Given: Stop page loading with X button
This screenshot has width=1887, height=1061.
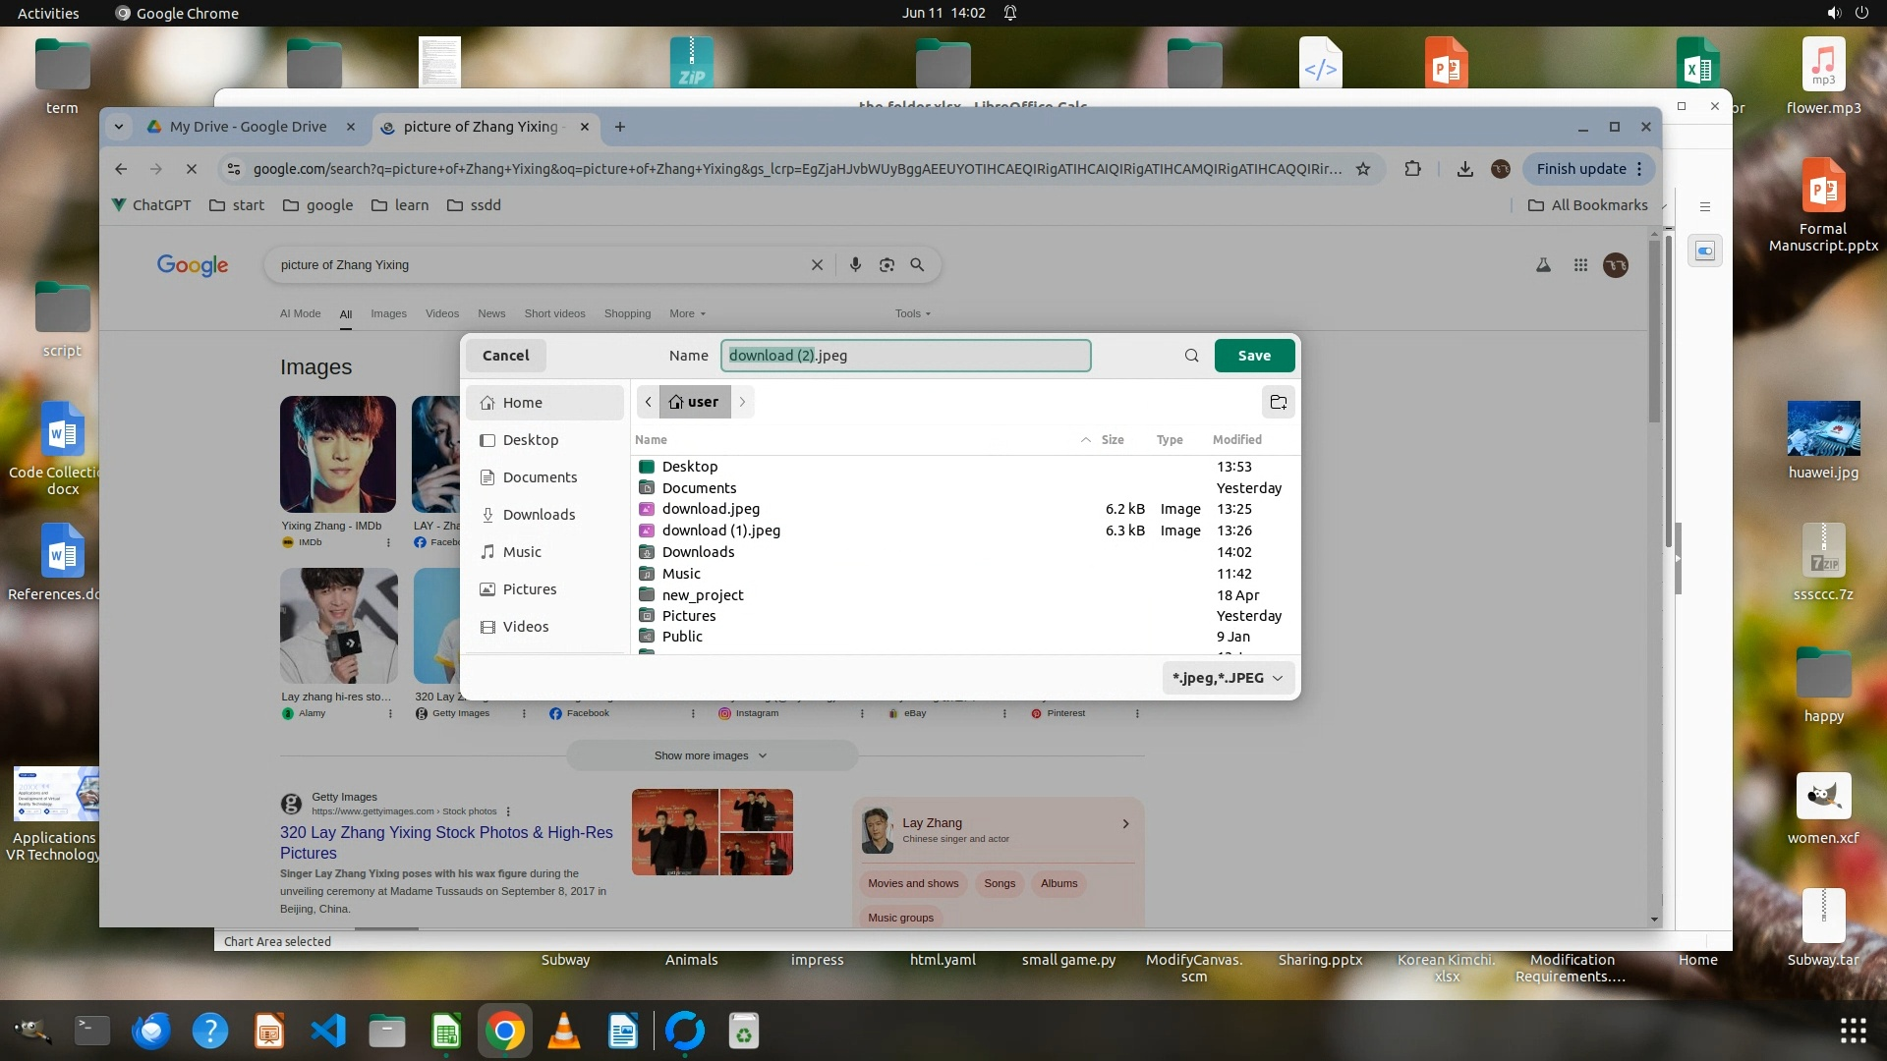Looking at the screenshot, I should (x=192, y=169).
